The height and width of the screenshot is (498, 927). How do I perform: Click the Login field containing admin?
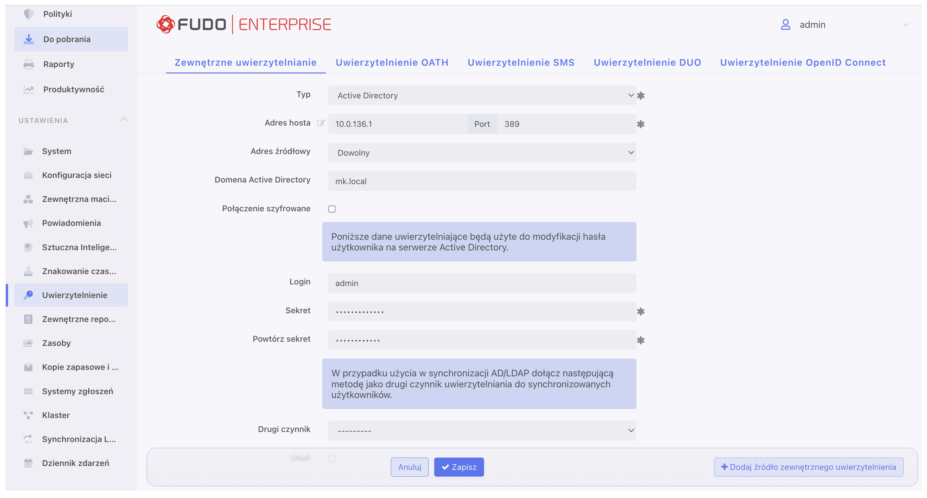pos(482,283)
